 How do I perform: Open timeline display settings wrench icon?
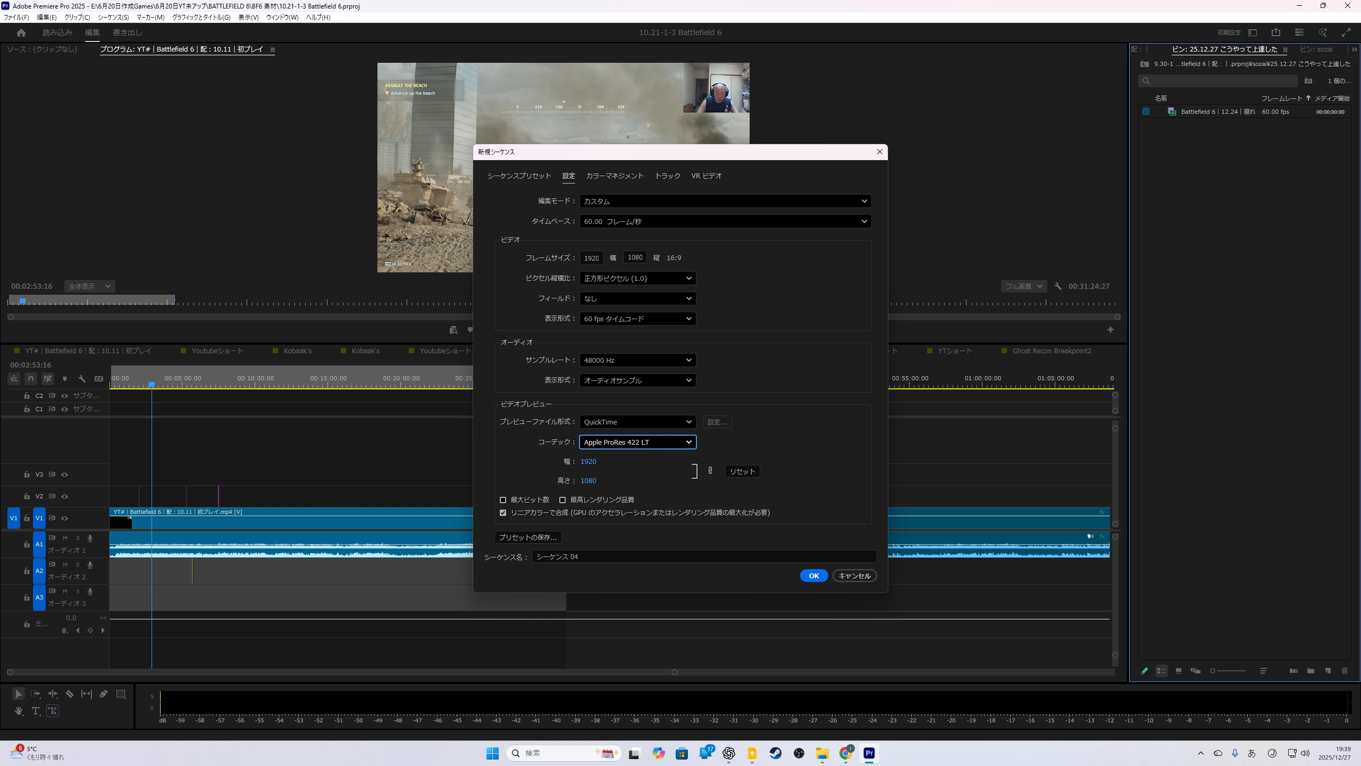[82, 379]
